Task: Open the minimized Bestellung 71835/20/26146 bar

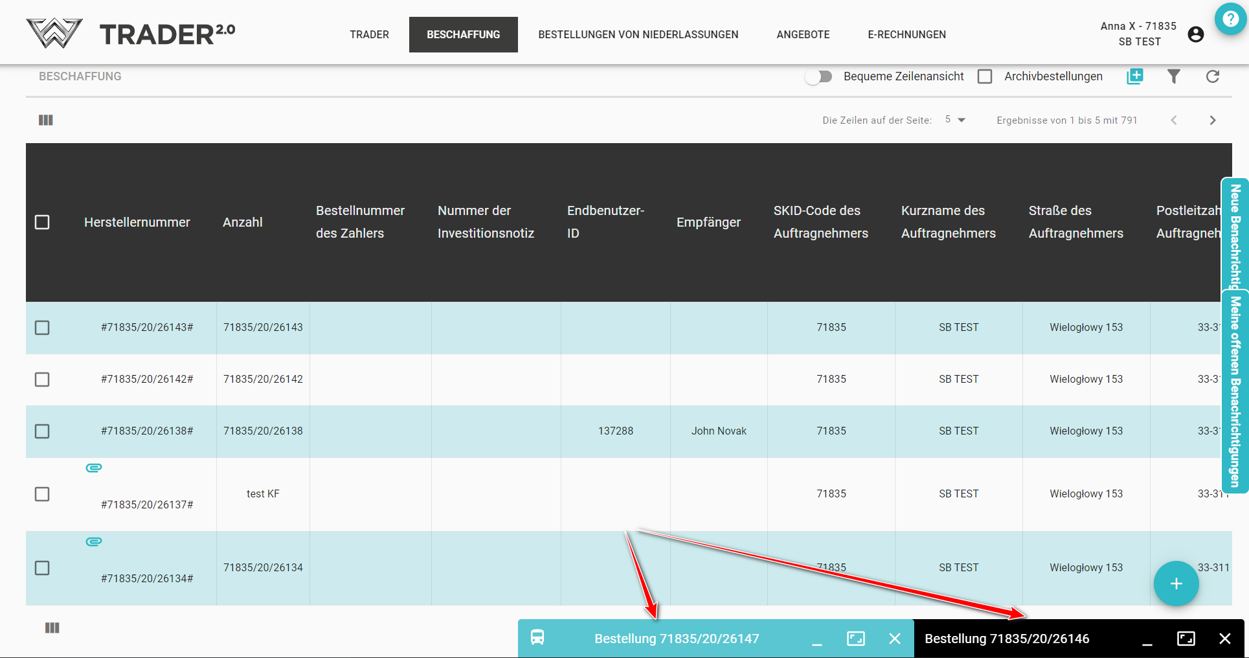Action: [x=1007, y=639]
